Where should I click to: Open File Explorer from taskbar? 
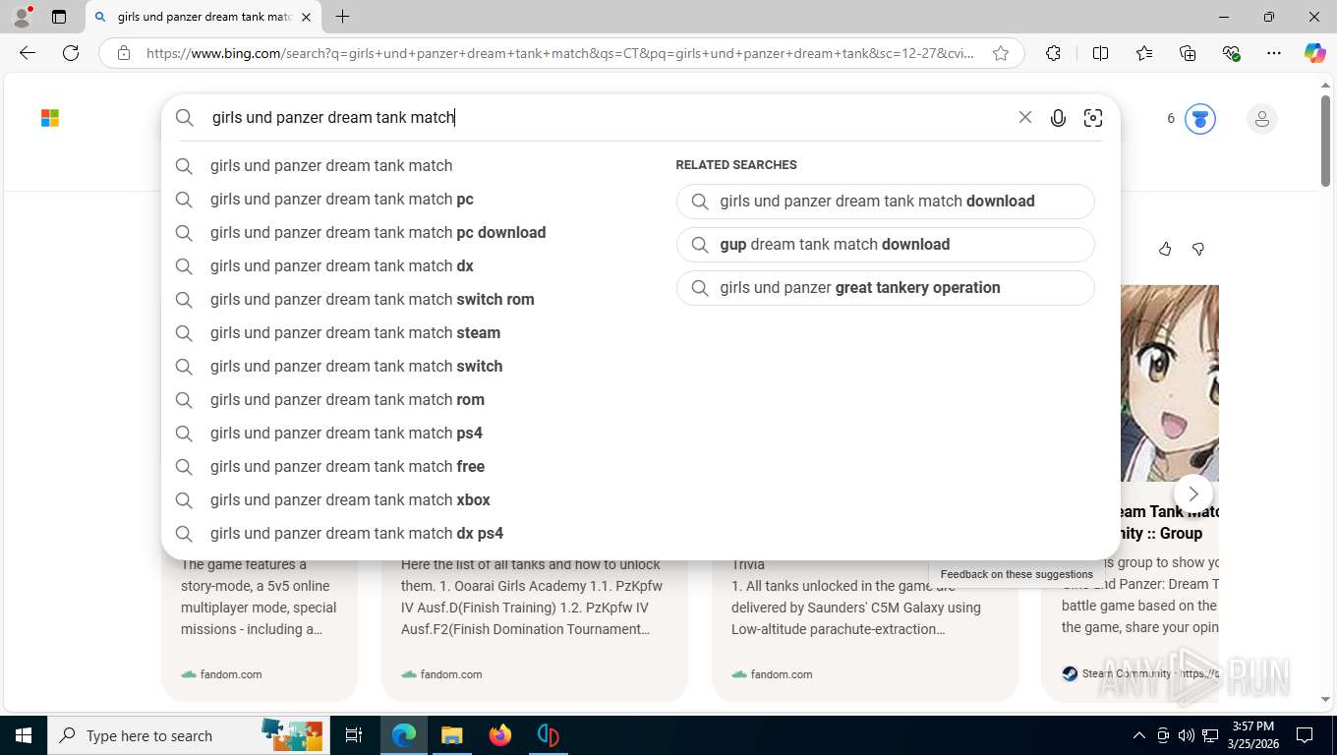coord(451,735)
